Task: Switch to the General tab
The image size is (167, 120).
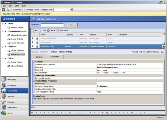Action: pyautogui.click(x=39, y=57)
